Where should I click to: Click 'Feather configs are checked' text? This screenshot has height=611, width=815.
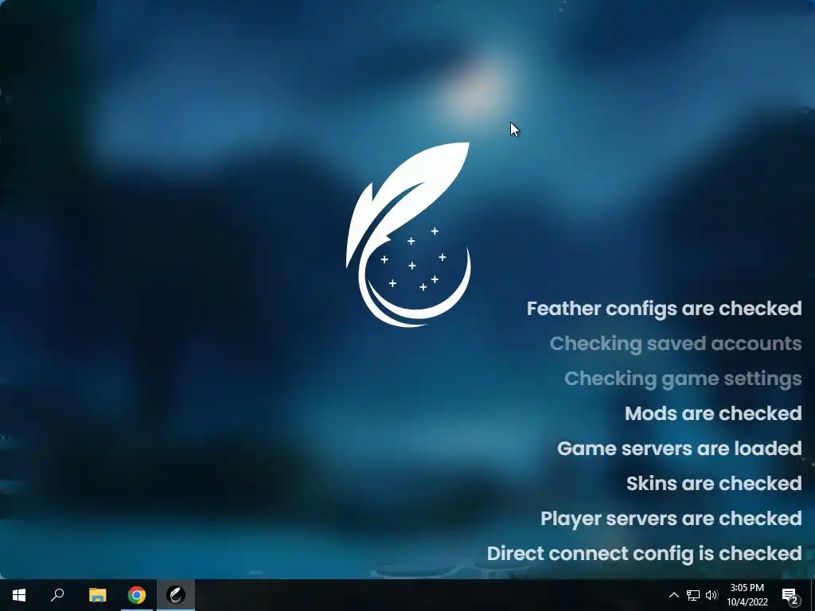pos(665,309)
